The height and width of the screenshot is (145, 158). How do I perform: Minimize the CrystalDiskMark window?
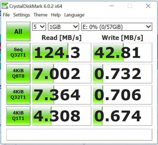point(112,6)
